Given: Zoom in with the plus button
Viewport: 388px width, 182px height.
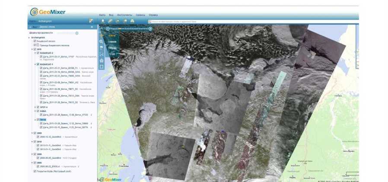Looking at the screenshot, I should tap(150, 29).
